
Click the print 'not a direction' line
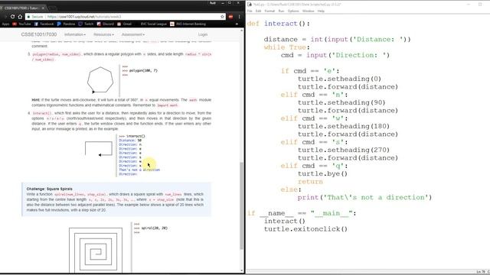pos(364,197)
